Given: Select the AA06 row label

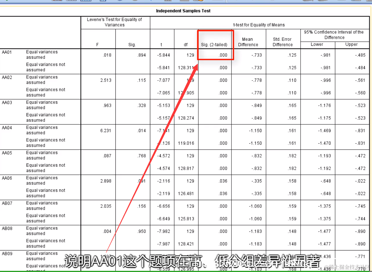Looking at the screenshot, I should (x=7, y=178).
